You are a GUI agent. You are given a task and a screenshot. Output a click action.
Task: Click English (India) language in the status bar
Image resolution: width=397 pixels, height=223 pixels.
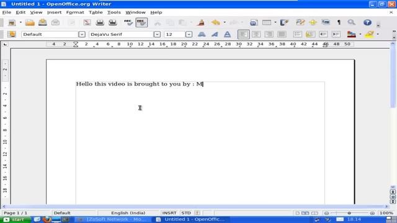click(x=128, y=213)
